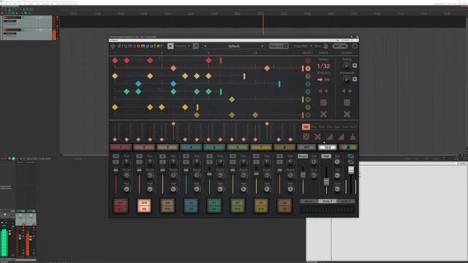
Task: Toggle the link icon in plugin header
Action: click(340, 46)
